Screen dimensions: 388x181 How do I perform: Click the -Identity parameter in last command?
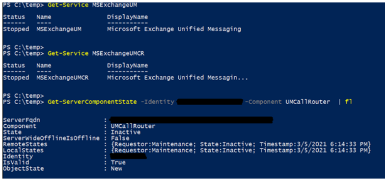157,102
